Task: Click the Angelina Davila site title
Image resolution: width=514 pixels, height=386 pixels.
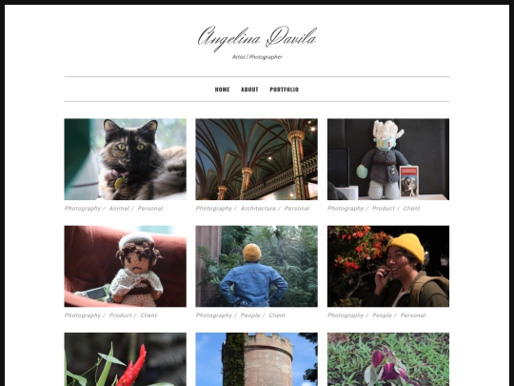Action: coord(257,39)
